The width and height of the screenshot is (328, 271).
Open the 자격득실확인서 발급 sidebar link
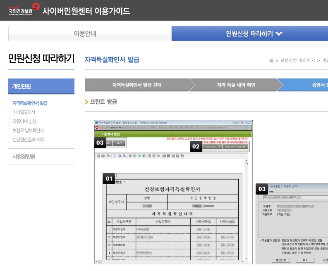[x=30, y=103]
